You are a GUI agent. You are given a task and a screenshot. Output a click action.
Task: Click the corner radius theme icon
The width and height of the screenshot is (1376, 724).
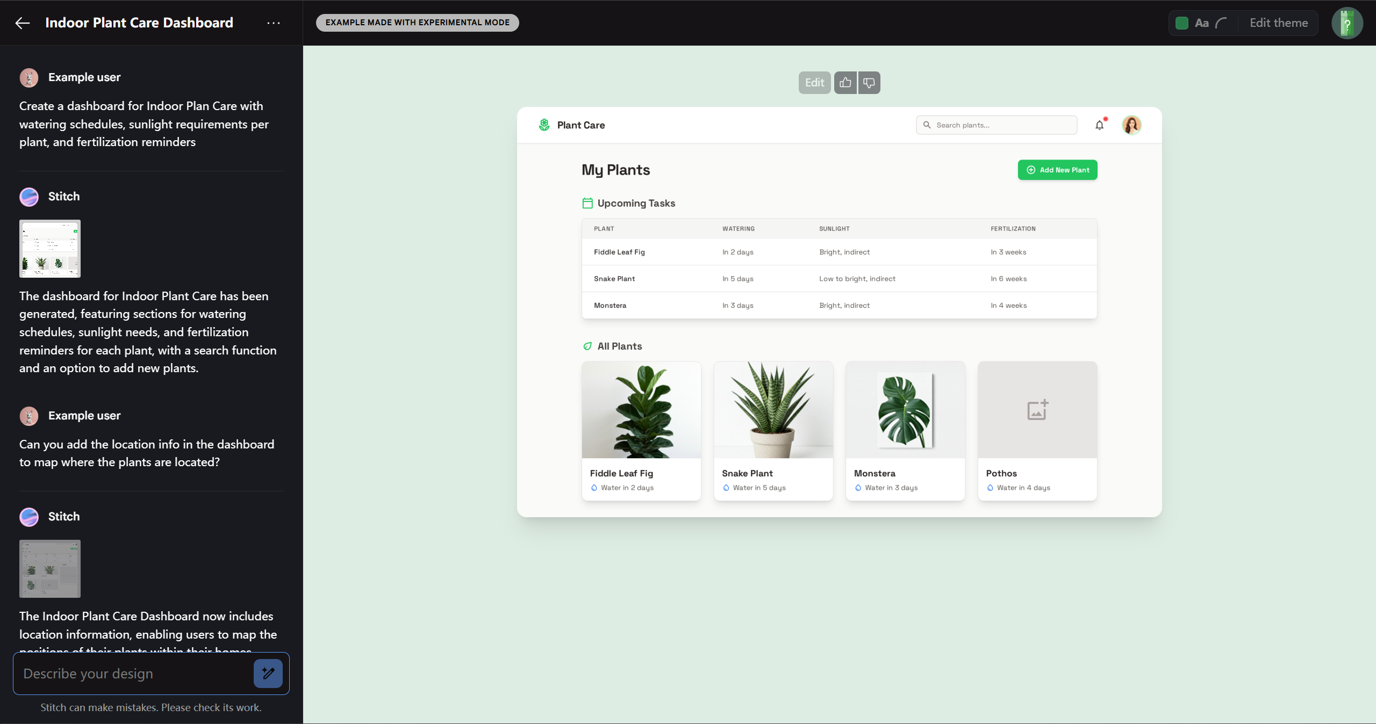pyautogui.click(x=1221, y=23)
